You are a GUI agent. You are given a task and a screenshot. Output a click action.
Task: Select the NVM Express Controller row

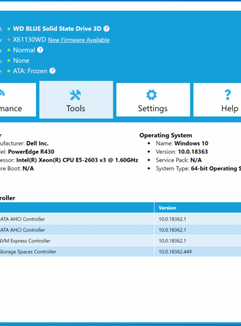(x=120, y=241)
